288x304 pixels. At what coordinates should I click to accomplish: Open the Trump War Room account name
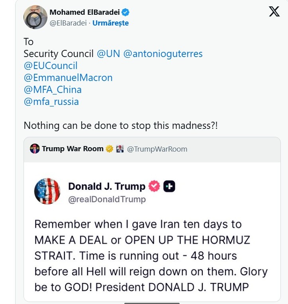(x=72, y=149)
